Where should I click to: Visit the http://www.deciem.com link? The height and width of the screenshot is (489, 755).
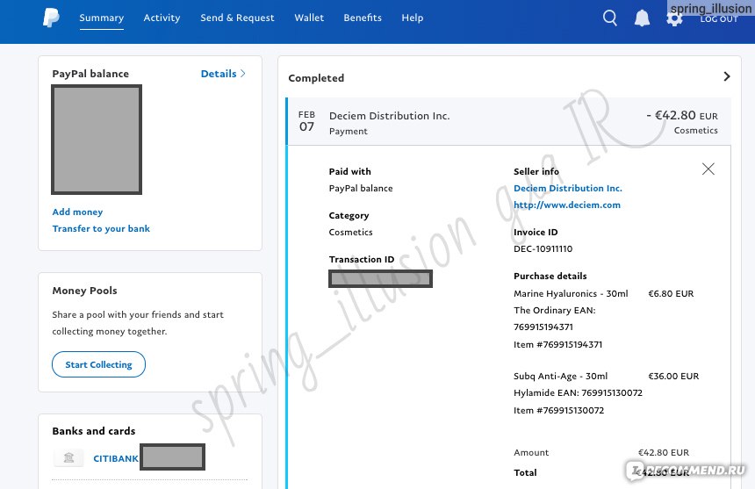pos(567,205)
